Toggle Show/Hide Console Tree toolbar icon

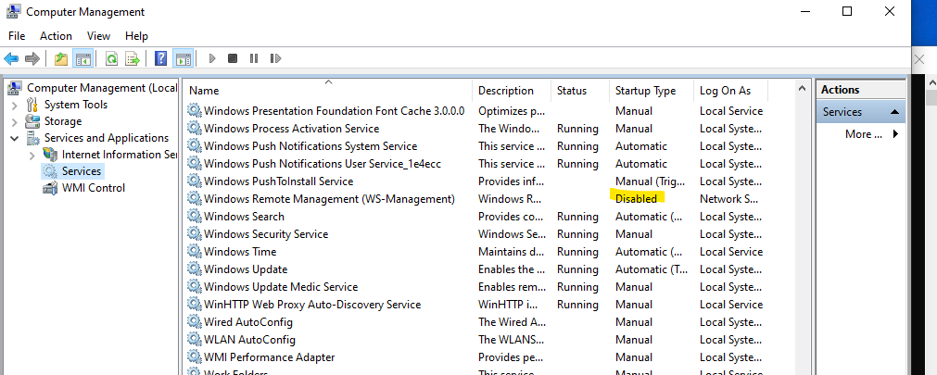point(82,58)
